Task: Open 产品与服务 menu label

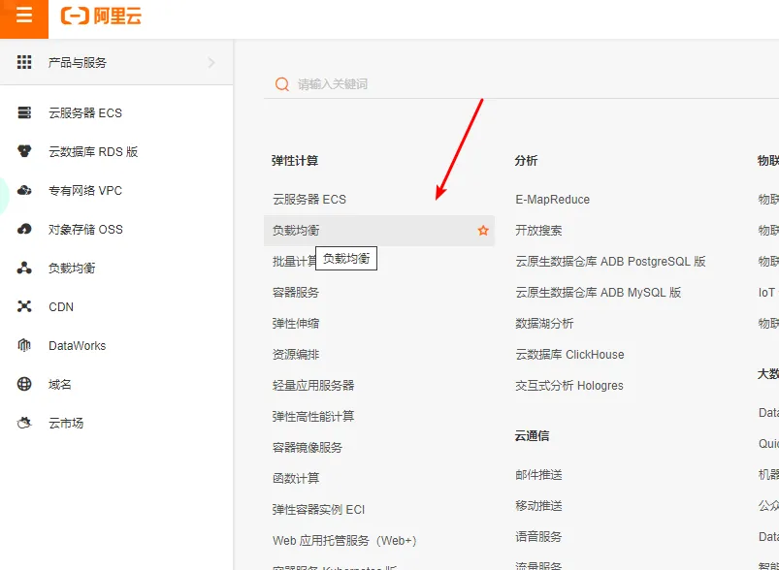Action: pyautogui.click(x=78, y=63)
